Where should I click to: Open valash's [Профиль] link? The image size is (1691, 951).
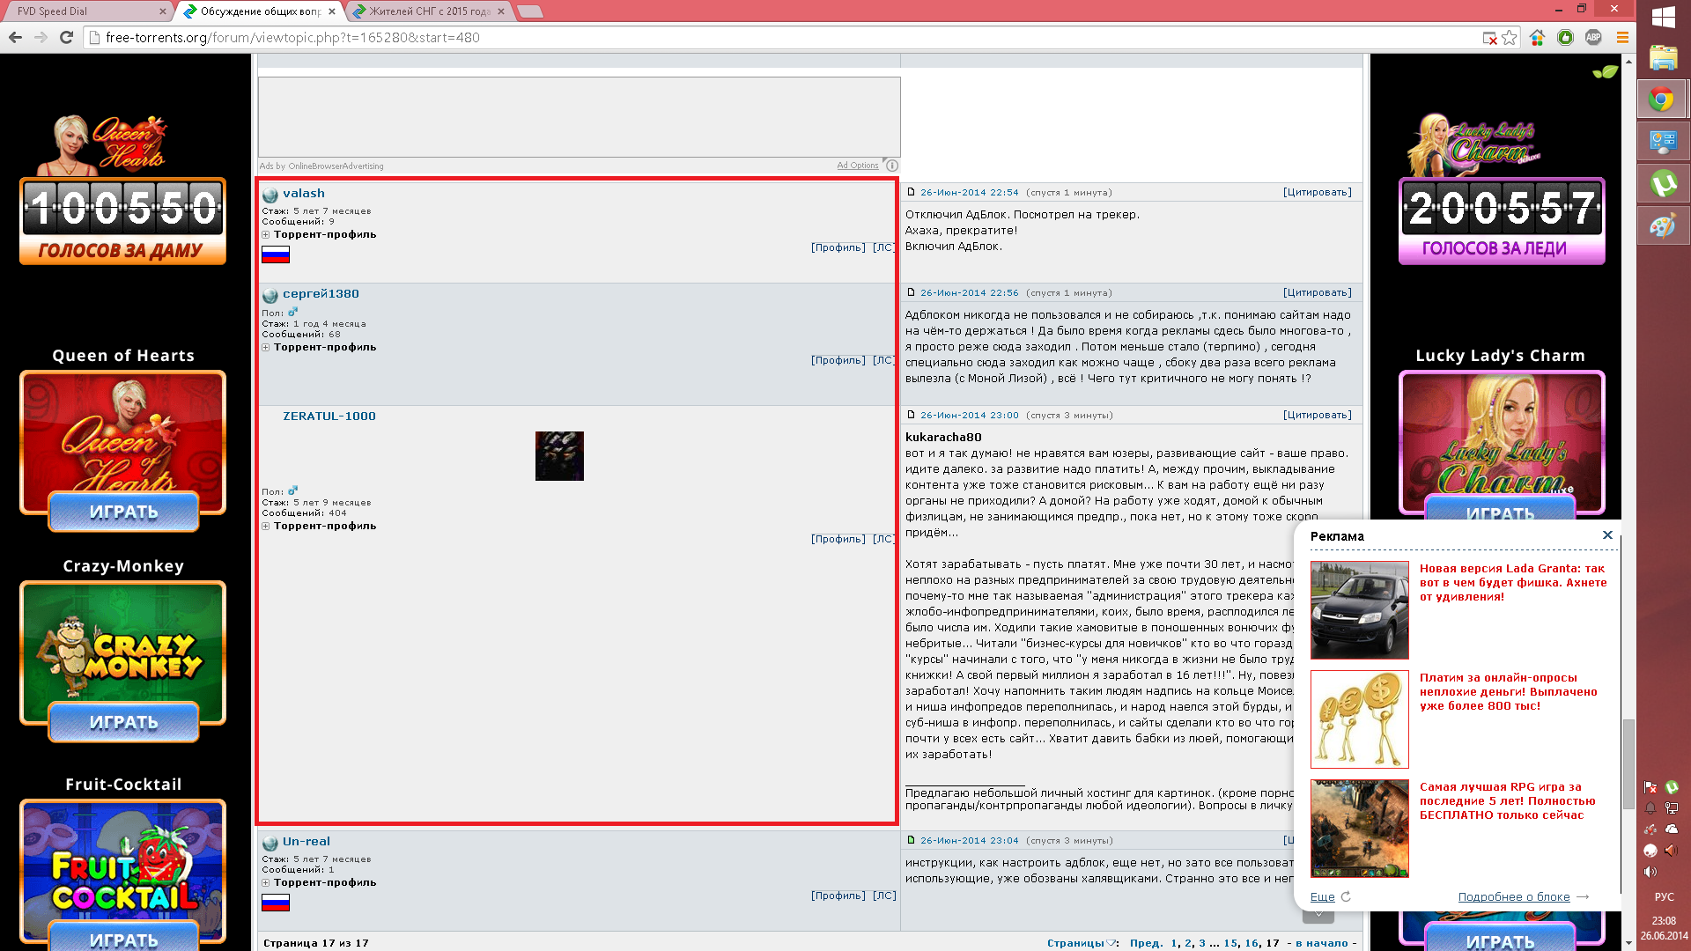[838, 247]
